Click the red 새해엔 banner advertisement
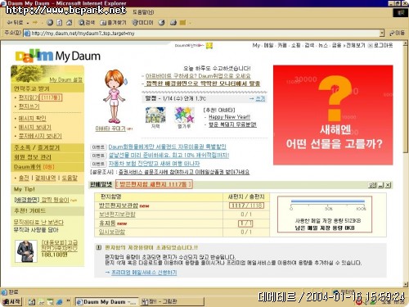 tap(333, 115)
